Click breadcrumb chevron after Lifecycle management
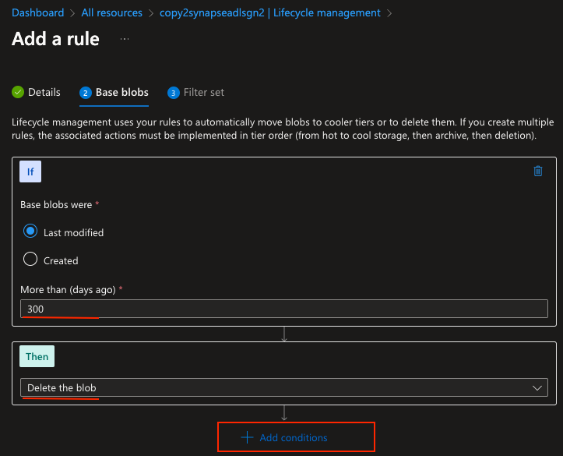 coord(389,13)
